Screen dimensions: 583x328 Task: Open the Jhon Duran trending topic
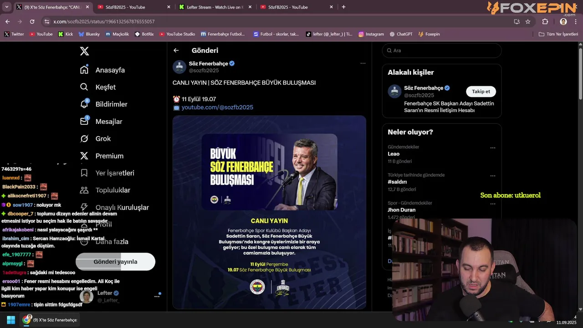pyautogui.click(x=401, y=210)
